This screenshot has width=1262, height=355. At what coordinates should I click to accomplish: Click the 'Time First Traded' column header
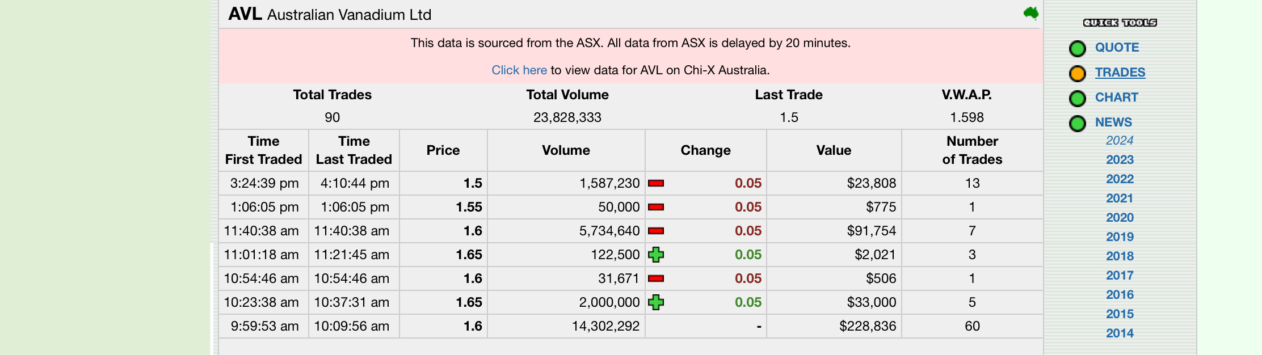tap(264, 150)
